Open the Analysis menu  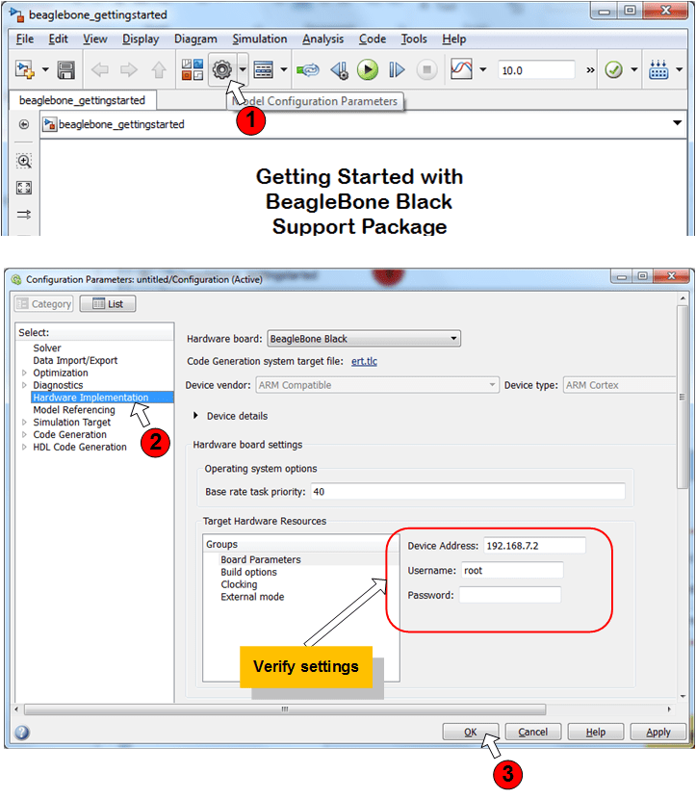point(322,39)
